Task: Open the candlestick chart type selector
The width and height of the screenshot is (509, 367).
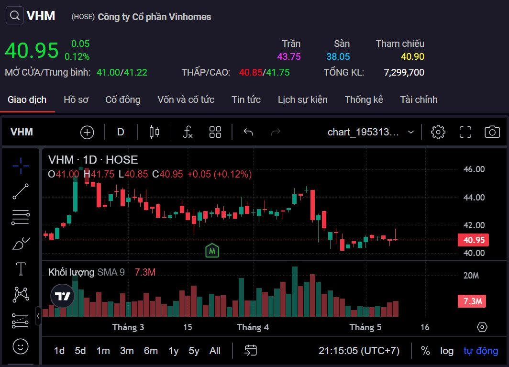Action: 154,132
